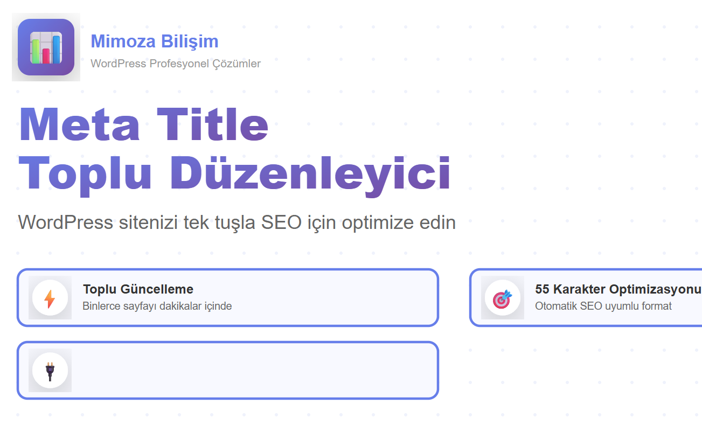The image size is (702, 425).
Task: Select the circular icon background behind the lightning bolt
Action: 50,297
